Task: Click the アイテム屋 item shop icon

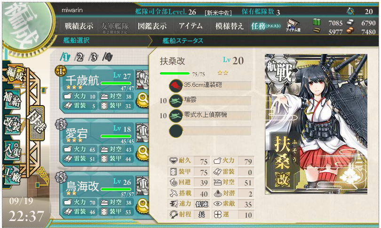Action: pyautogui.click(x=293, y=25)
